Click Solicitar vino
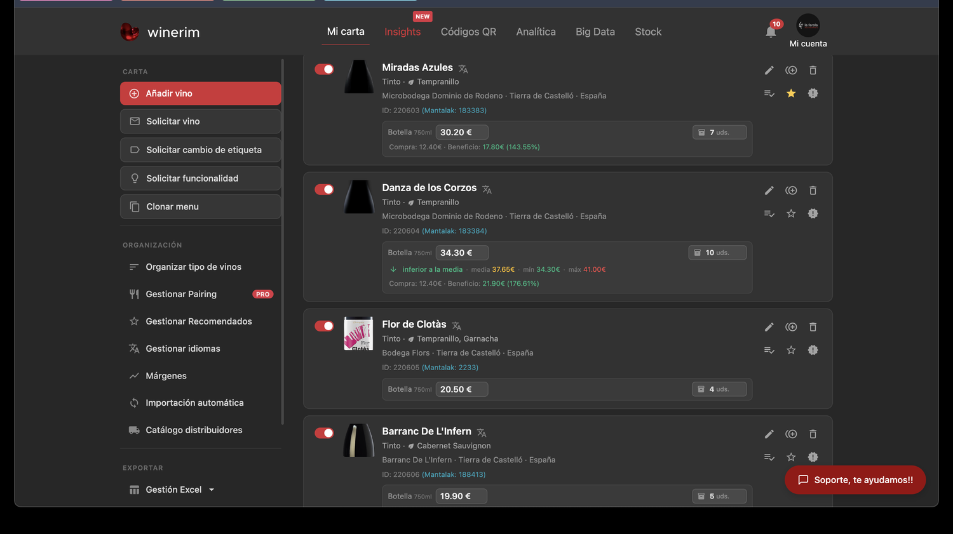The image size is (953, 534). (x=201, y=121)
